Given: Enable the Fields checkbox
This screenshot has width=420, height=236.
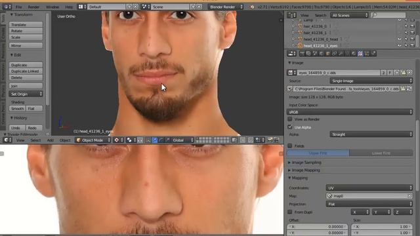Looking at the screenshot, I should coord(290,146).
